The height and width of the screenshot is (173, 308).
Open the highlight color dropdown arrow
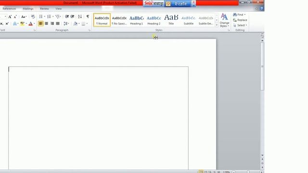pos(26,24)
